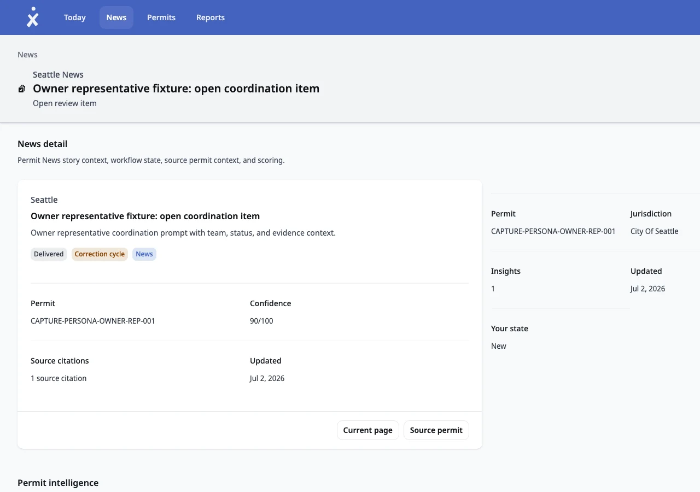Image resolution: width=700 pixels, height=492 pixels.
Task: Click the card permit value CAPTURE-PERSONA-OWNER-REP-001
Action: (x=93, y=321)
